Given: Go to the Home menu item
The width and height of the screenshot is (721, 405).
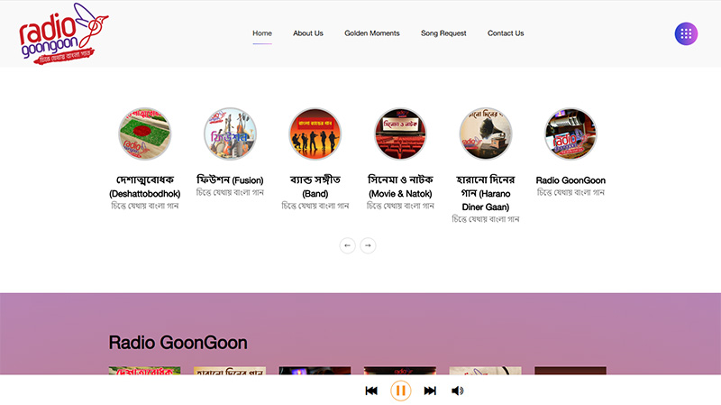Looking at the screenshot, I should (262, 33).
